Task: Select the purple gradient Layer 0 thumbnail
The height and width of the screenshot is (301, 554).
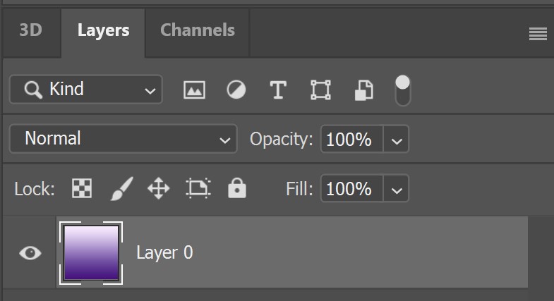Action: pos(91,253)
